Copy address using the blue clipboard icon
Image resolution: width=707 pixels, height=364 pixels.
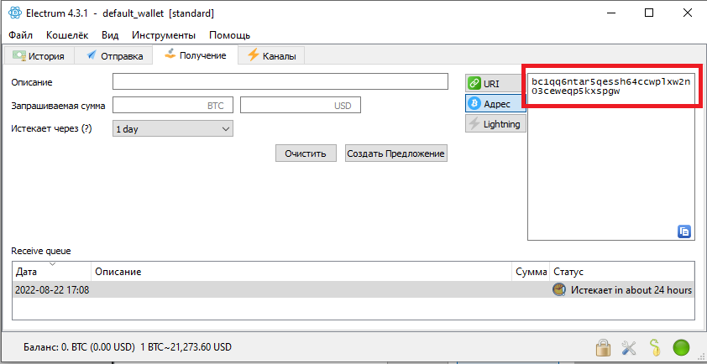(x=683, y=231)
